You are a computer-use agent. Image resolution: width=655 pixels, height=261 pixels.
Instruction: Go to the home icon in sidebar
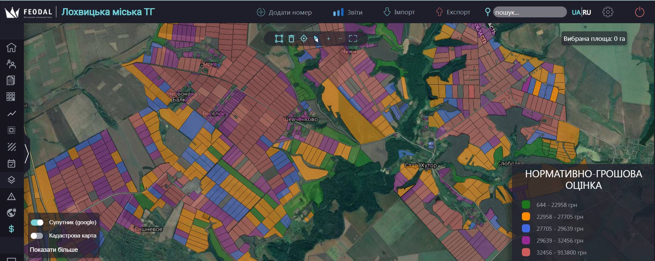point(11,48)
